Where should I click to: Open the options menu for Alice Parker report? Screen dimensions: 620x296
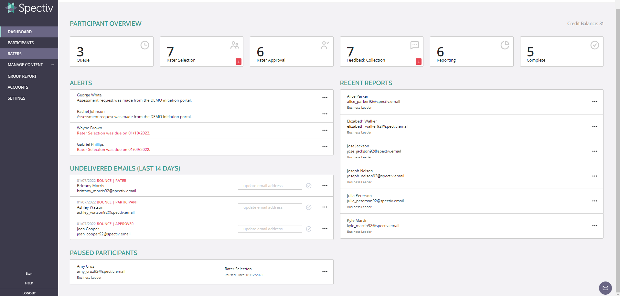click(x=595, y=102)
